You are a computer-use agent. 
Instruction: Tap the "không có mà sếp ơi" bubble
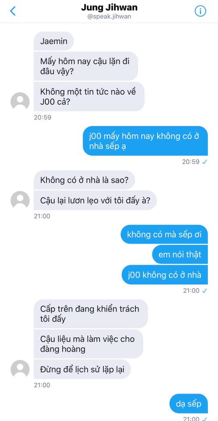164,234
